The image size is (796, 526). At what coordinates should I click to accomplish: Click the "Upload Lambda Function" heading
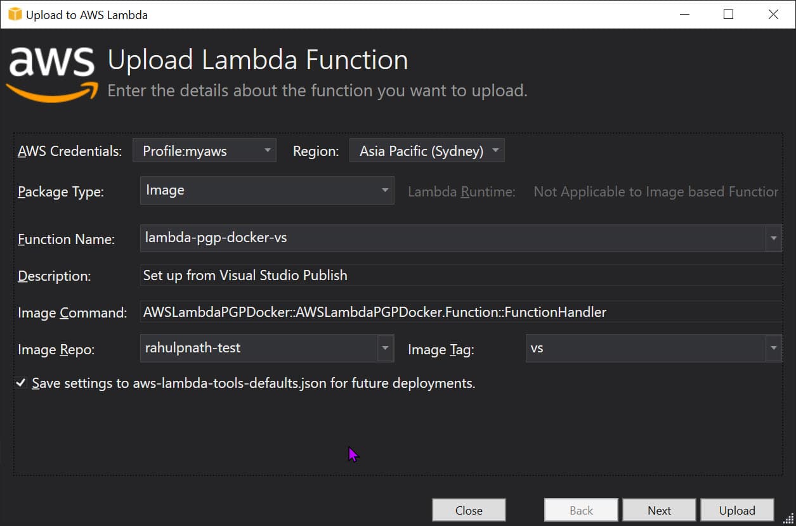tap(258, 60)
